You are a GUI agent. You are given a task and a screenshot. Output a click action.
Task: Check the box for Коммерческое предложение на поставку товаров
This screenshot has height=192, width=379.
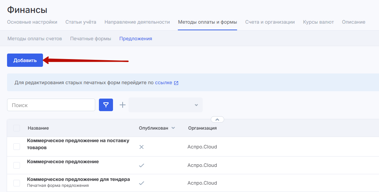(x=17, y=147)
